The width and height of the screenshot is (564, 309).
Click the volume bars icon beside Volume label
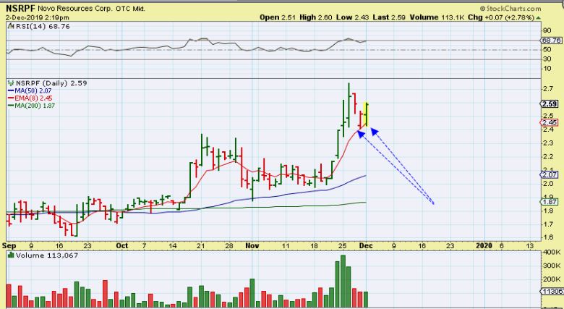(x=11, y=255)
